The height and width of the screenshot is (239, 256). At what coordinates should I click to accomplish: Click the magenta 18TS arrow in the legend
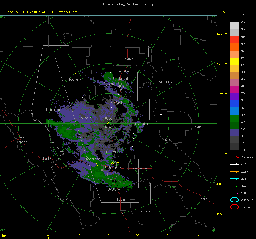click(x=234, y=193)
